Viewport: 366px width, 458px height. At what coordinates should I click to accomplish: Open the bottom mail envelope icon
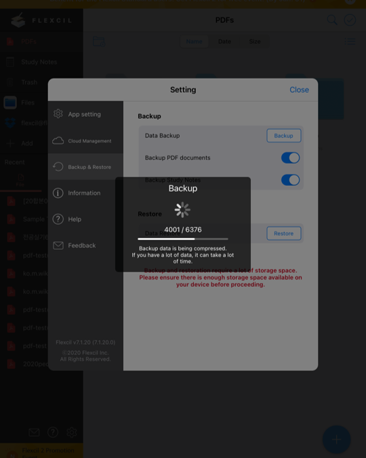pos(34,432)
